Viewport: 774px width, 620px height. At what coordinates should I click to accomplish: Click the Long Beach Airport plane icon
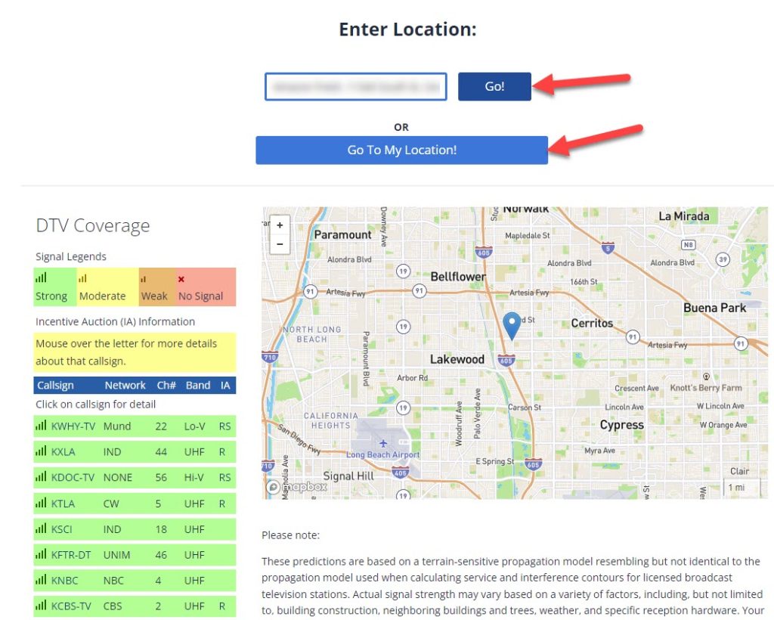(x=383, y=443)
